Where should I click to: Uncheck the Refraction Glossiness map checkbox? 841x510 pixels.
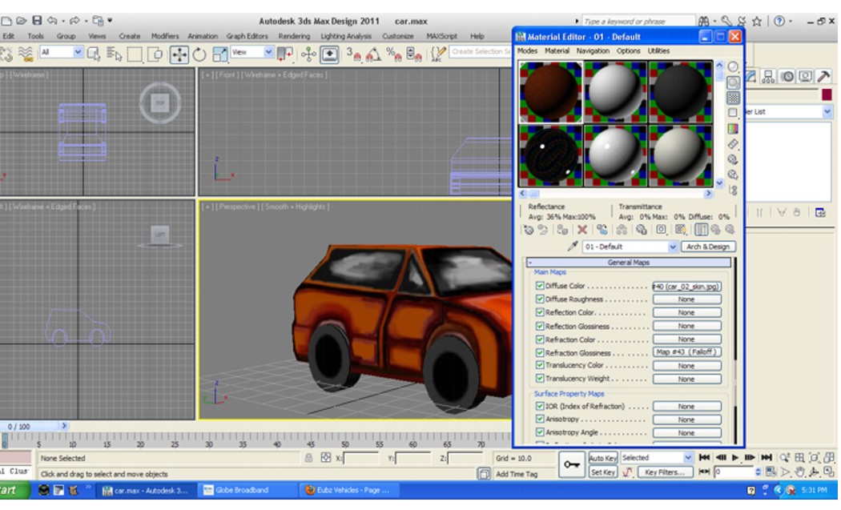tap(540, 352)
